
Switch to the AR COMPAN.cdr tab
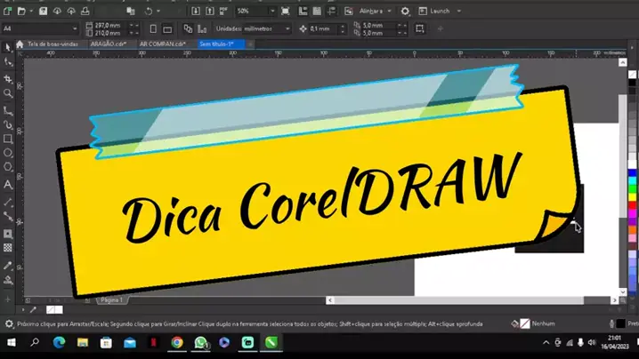coord(161,44)
